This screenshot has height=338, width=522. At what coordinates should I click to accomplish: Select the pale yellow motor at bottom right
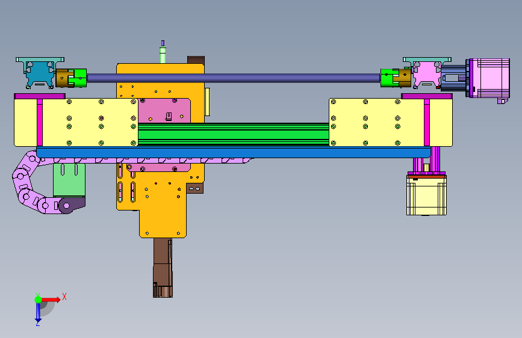pyautogui.click(x=426, y=195)
